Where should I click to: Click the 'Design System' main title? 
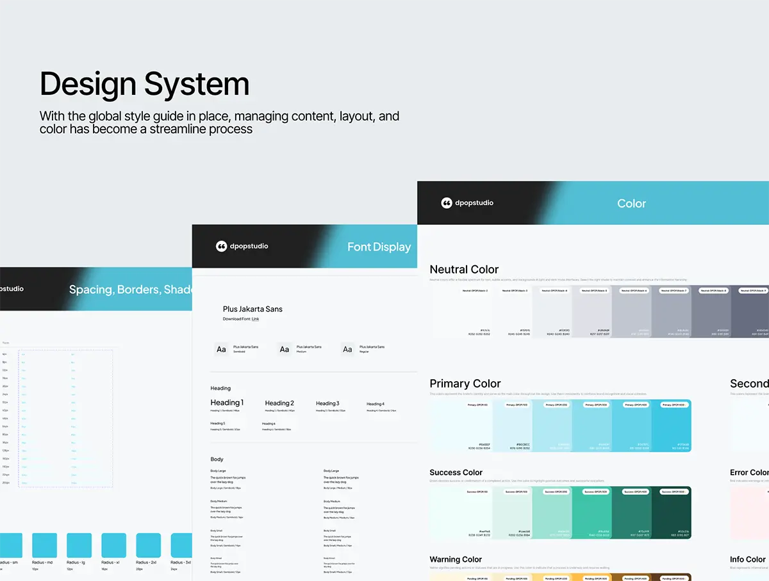point(144,84)
